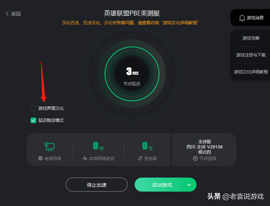
Task: Click the 停止加速 button
Action: [x=97, y=185]
